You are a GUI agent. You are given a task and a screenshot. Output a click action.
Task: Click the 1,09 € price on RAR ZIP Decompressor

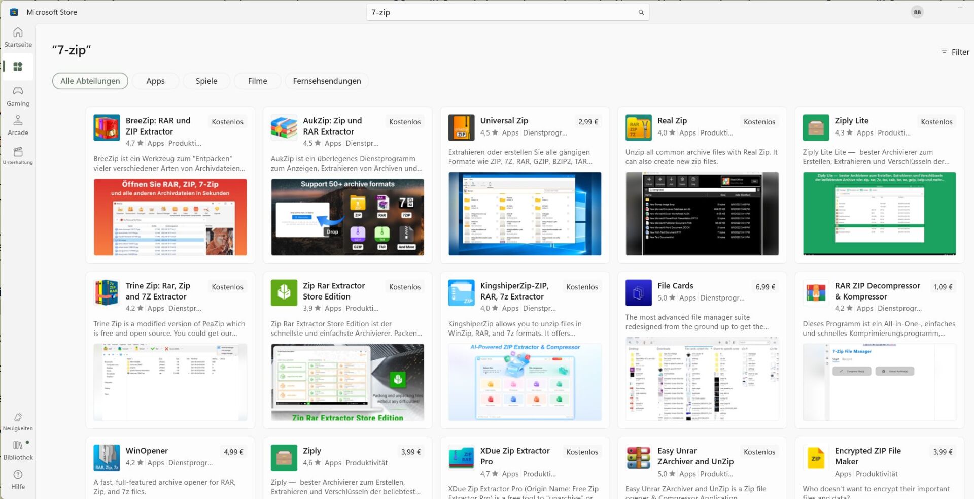pyautogui.click(x=943, y=287)
